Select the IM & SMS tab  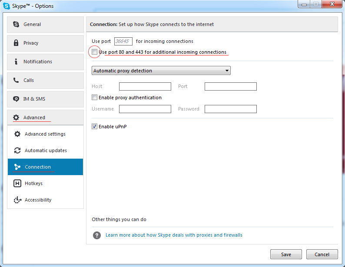(45, 99)
